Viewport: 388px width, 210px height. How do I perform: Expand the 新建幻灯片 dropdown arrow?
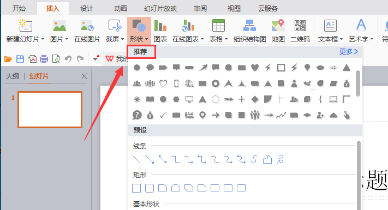[43, 39]
